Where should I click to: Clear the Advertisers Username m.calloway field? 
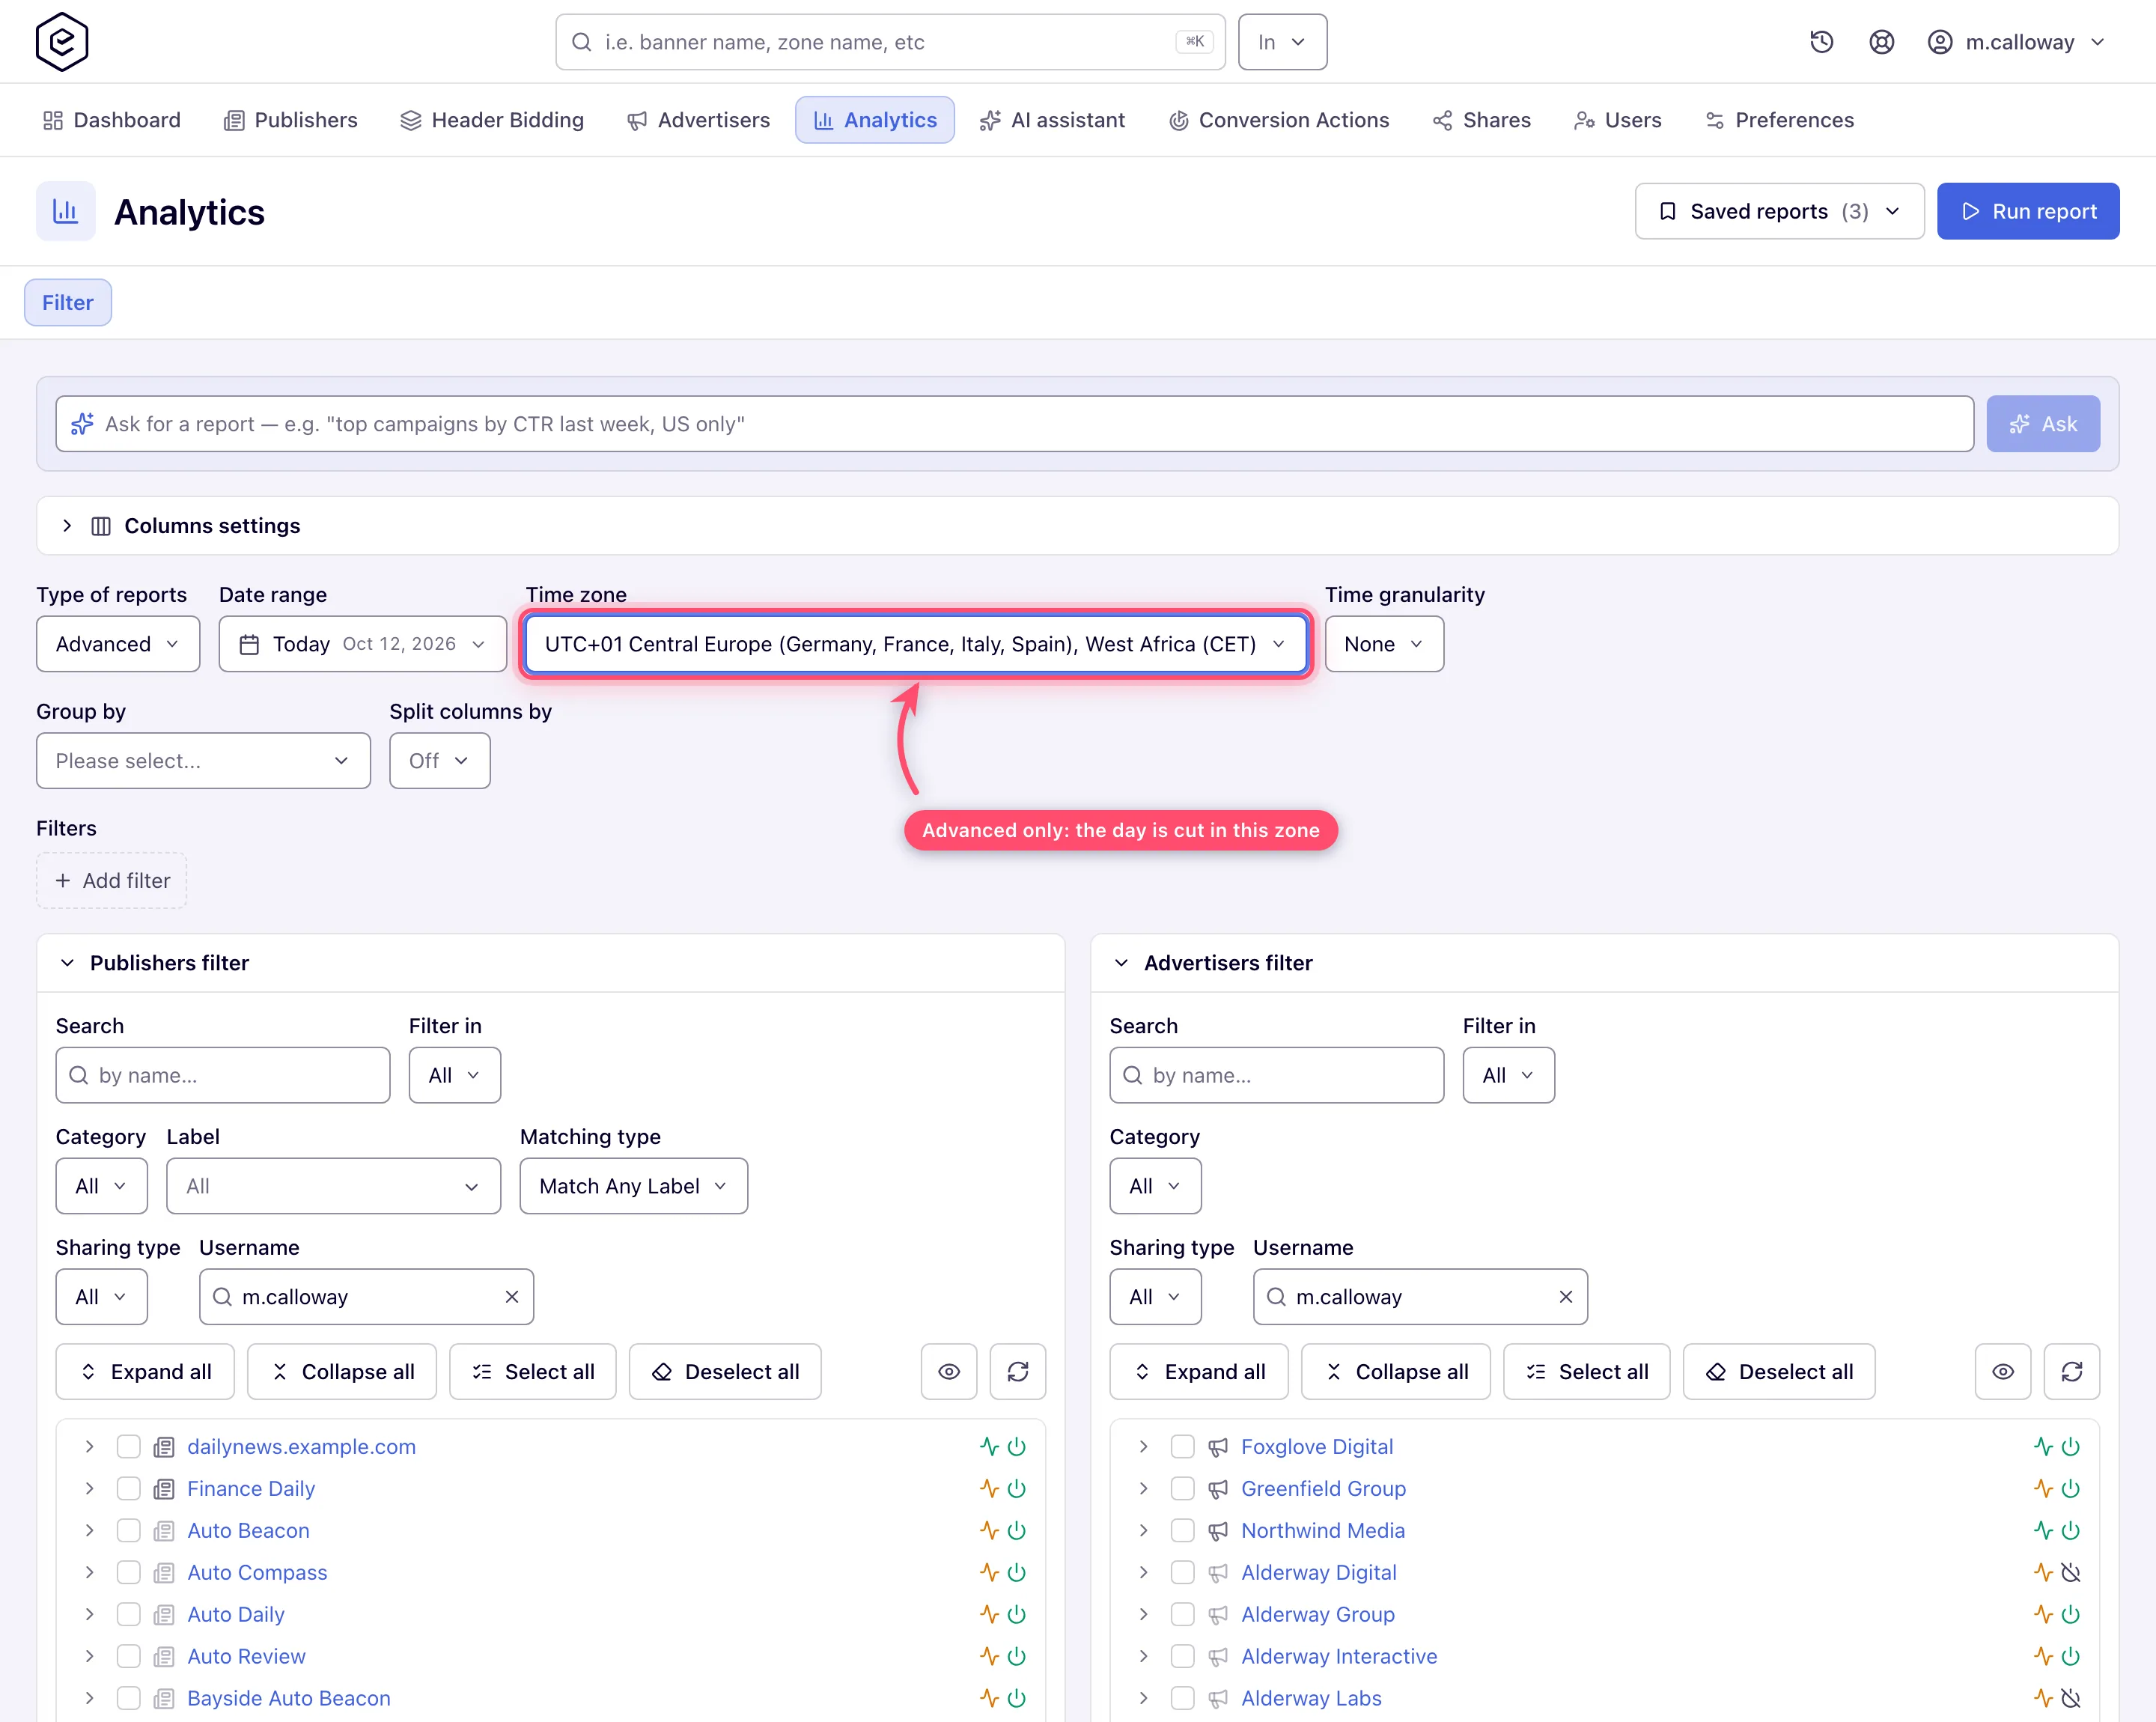tap(1565, 1297)
